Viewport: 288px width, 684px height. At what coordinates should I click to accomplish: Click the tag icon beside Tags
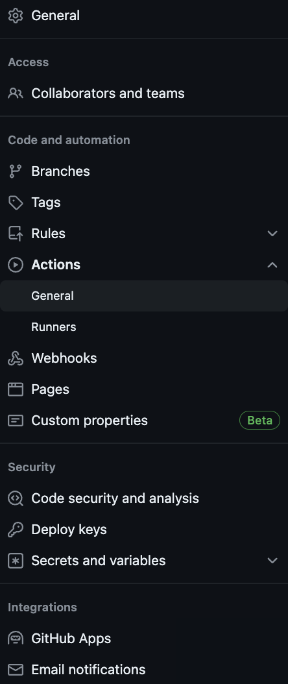tap(16, 202)
